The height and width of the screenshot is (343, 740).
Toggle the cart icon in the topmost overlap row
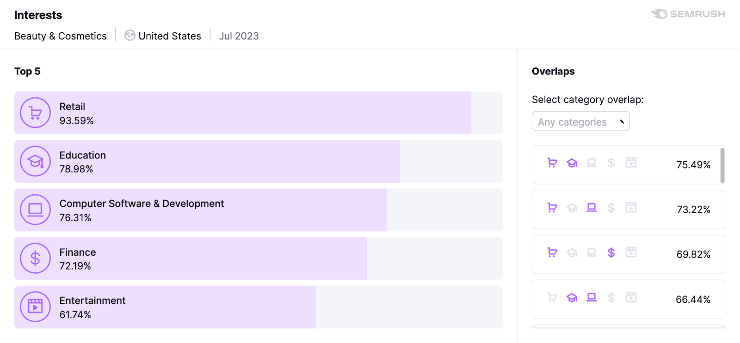552,163
